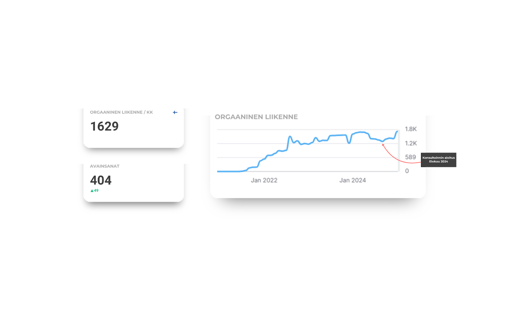Click the 1629 organic traffic value

coord(104,127)
